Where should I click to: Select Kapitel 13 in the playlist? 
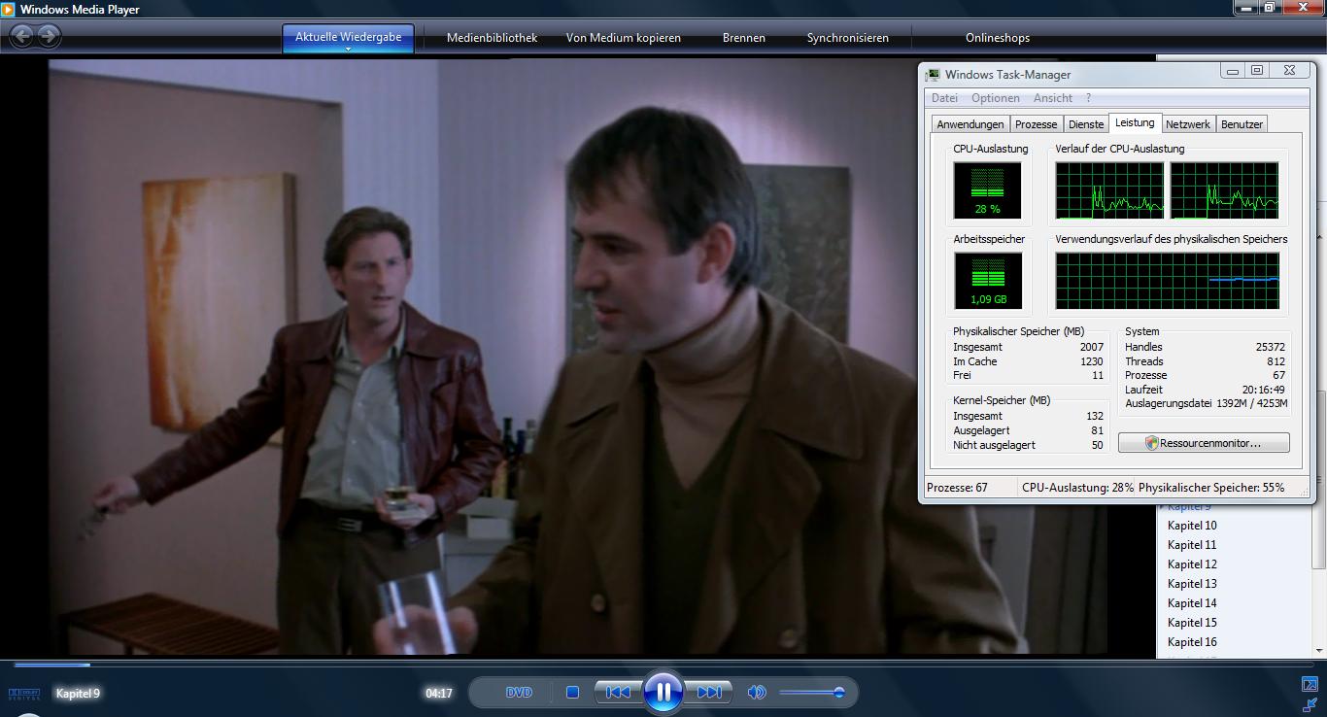(x=1192, y=584)
